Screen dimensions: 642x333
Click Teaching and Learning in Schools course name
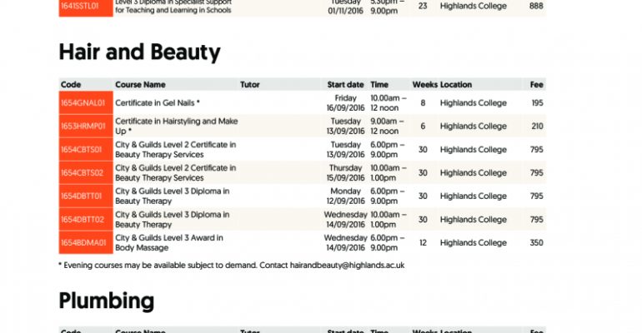point(173,6)
